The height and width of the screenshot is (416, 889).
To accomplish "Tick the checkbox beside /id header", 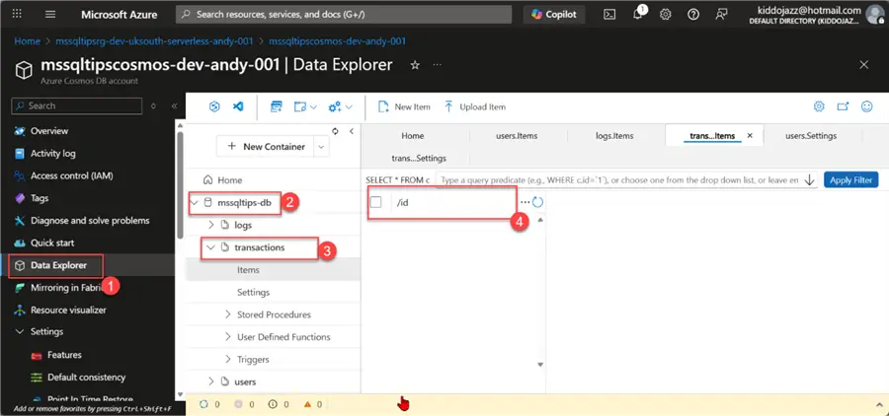I will [376, 202].
